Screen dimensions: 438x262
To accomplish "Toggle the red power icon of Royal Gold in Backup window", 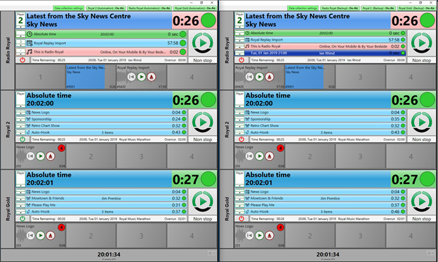I will [241, 219].
